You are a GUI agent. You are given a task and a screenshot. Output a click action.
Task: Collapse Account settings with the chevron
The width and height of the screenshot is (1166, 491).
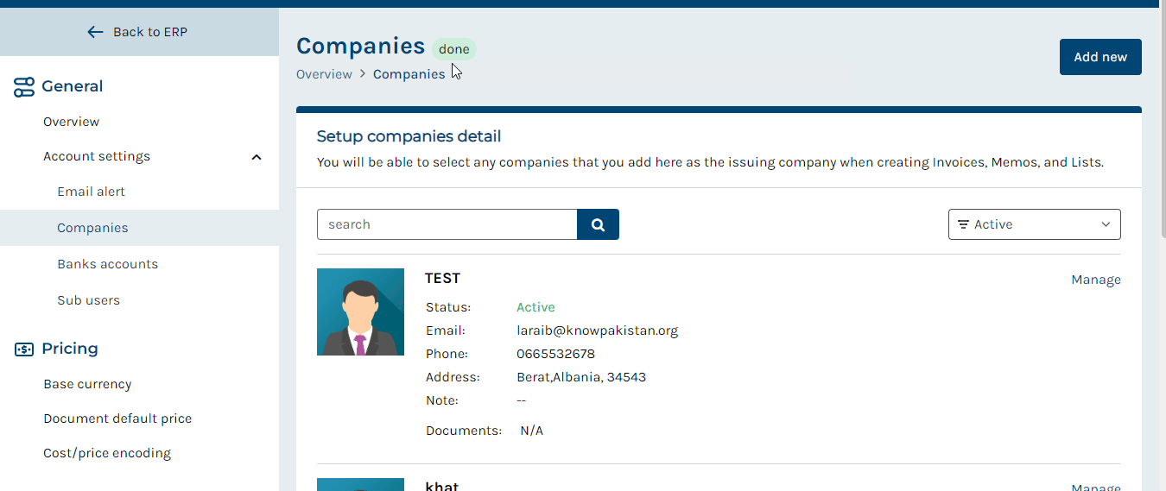point(257,157)
